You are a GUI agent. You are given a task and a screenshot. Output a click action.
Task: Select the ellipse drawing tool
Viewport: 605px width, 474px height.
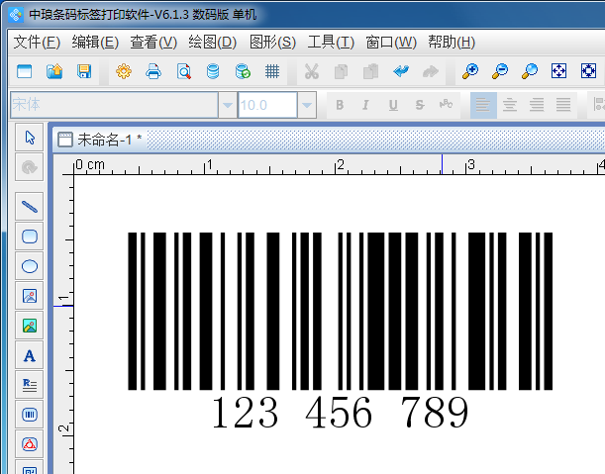click(x=30, y=266)
